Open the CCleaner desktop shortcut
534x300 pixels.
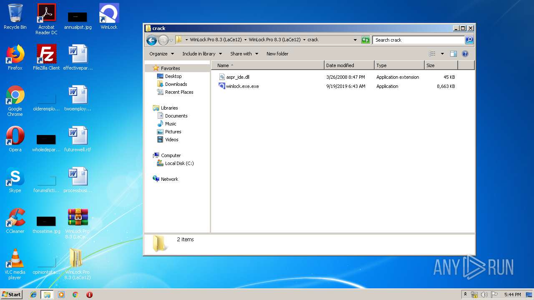click(15, 221)
